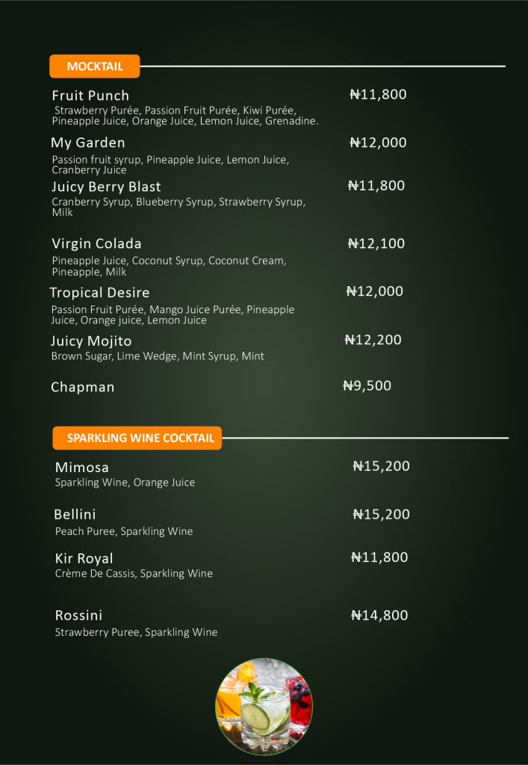Select the Mimosa cocktail
This screenshot has width=528, height=765.
click(82, 468)
